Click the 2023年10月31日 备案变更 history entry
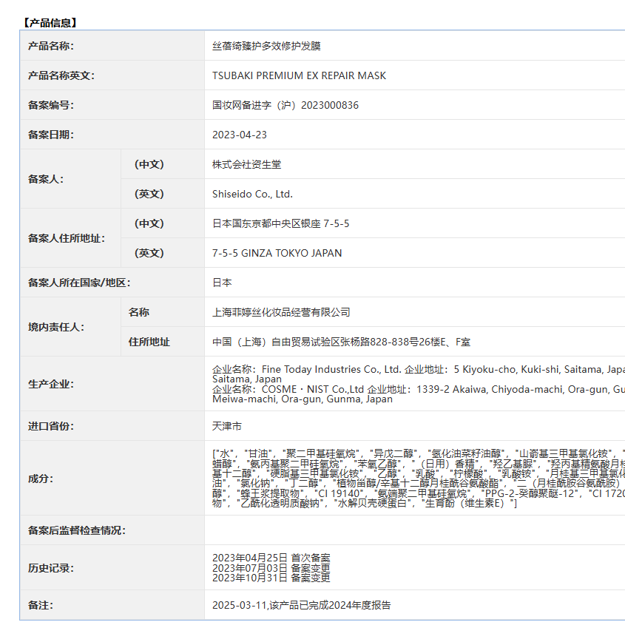 tap(271, 578)
